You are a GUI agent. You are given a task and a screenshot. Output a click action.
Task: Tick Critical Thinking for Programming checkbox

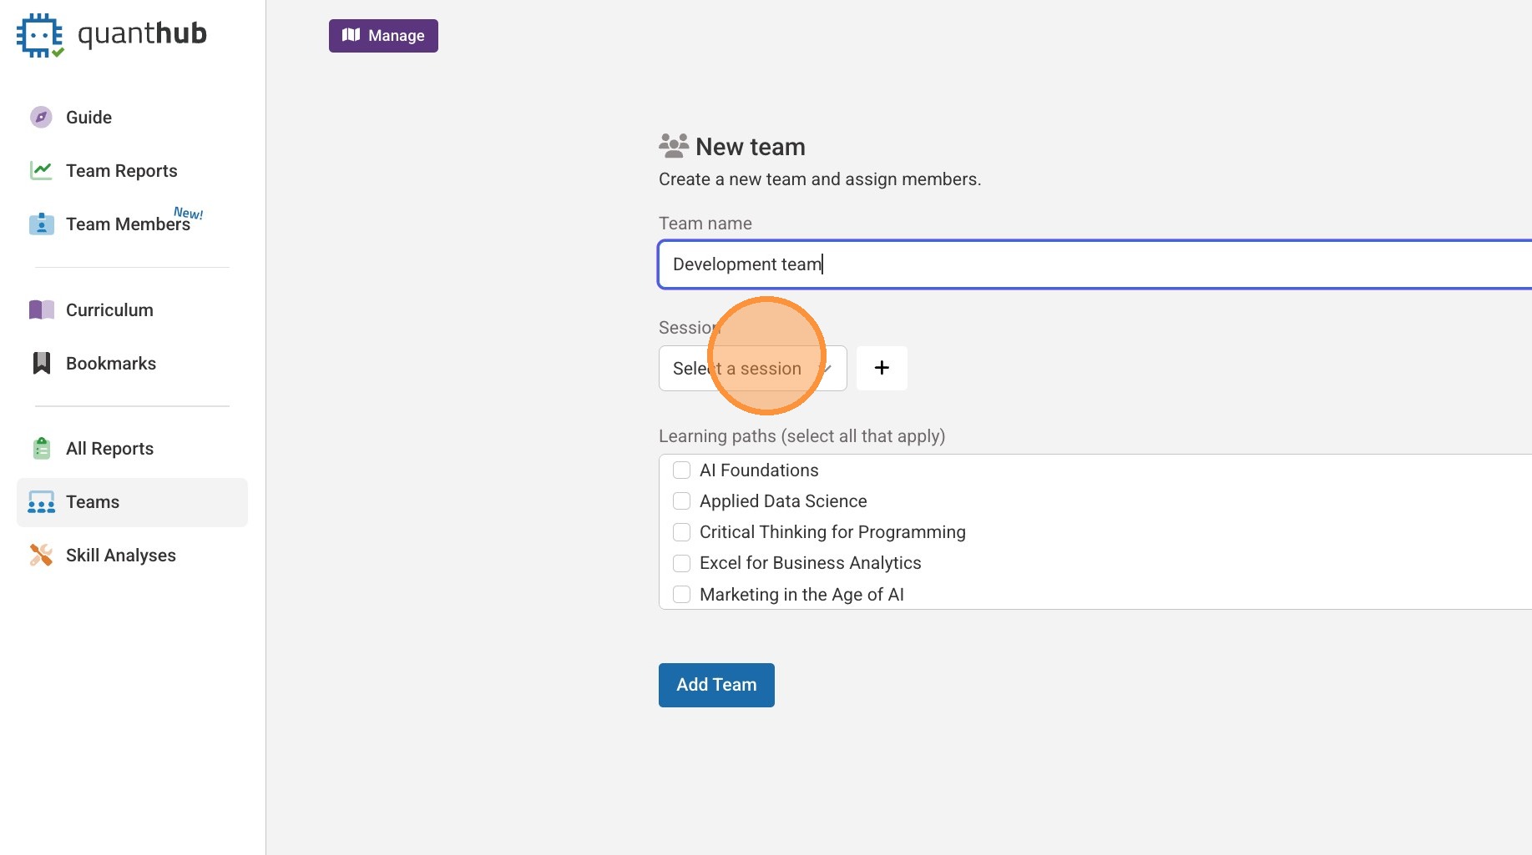click(x=681, y=532)
